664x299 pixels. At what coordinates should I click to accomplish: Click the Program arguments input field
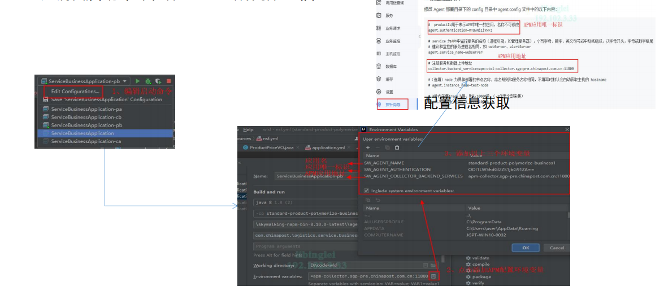pos(305,246)
